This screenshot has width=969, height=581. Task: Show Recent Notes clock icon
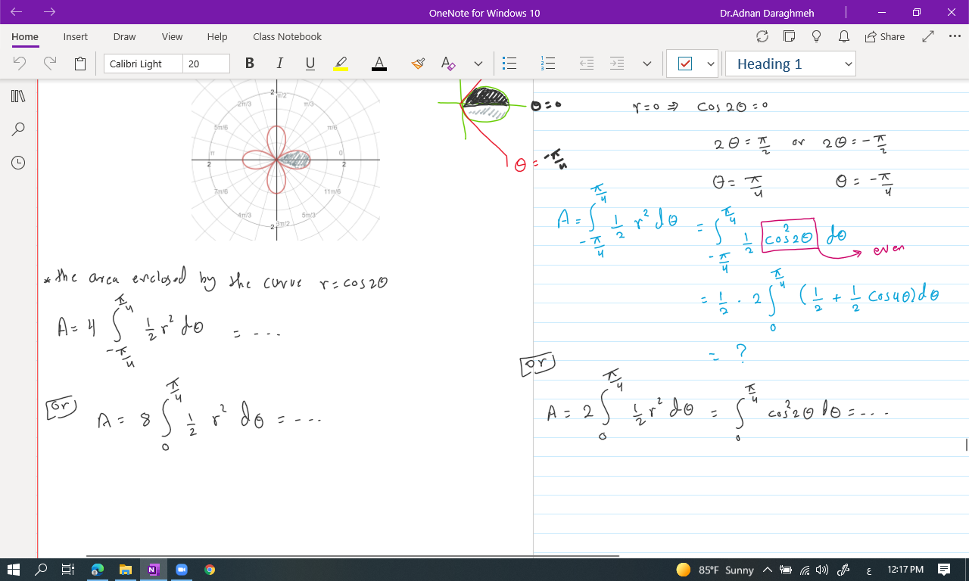point(18,162)
